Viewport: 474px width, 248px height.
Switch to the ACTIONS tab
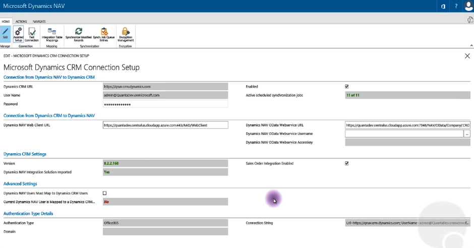click(x=21, y=22)
